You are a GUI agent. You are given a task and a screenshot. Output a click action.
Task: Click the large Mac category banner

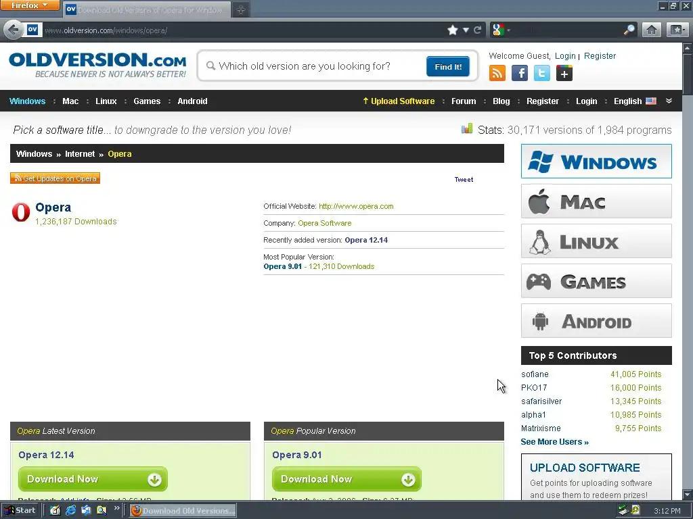[596, 201]
